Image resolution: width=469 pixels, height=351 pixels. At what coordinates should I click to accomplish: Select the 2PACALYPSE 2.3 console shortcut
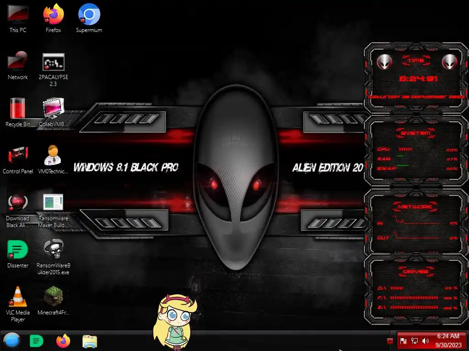click(x=53, y=69)
